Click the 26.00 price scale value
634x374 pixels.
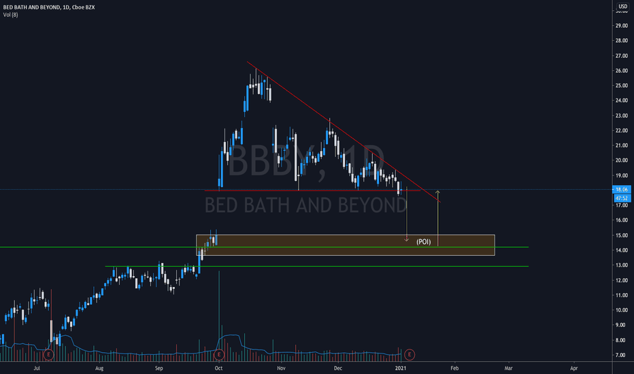(x=622, y=70)
